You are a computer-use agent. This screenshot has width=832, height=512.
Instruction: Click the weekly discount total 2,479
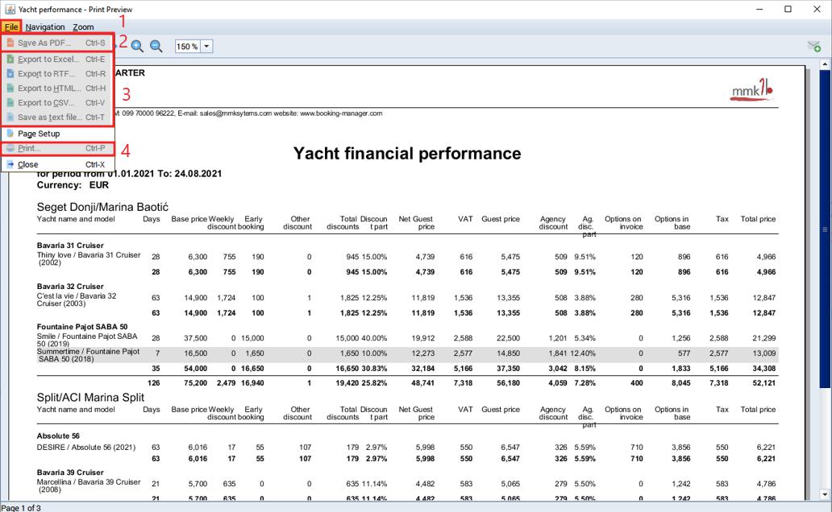[x=226, y=382]
